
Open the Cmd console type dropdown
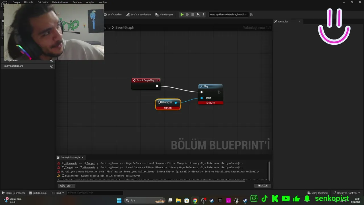pyautogui.click(x=58, y=193)
